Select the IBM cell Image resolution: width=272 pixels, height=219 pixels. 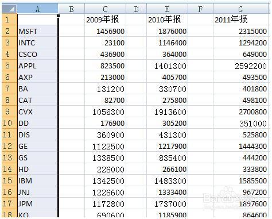point(37,180)
